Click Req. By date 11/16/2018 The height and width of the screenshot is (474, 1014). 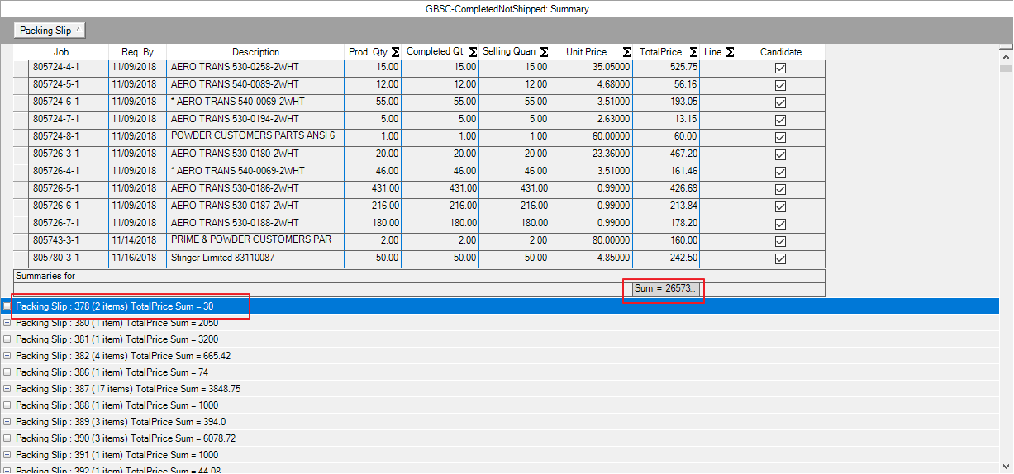coord(137,258)
